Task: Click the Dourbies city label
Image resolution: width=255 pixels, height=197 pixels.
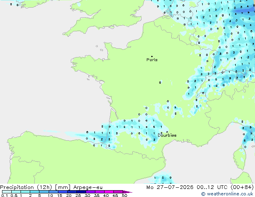Action: pos(167,135)
